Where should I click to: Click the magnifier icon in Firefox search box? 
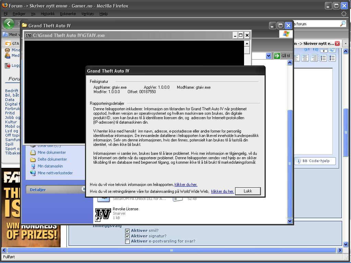pos(342,24)
